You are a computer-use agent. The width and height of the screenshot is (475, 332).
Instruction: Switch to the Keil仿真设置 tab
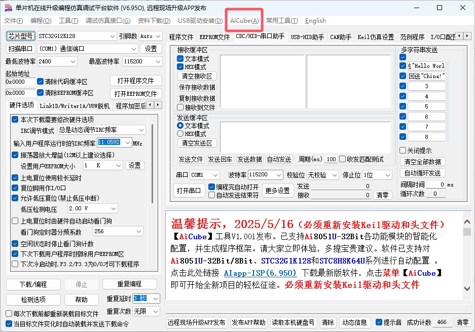point(376,37)
